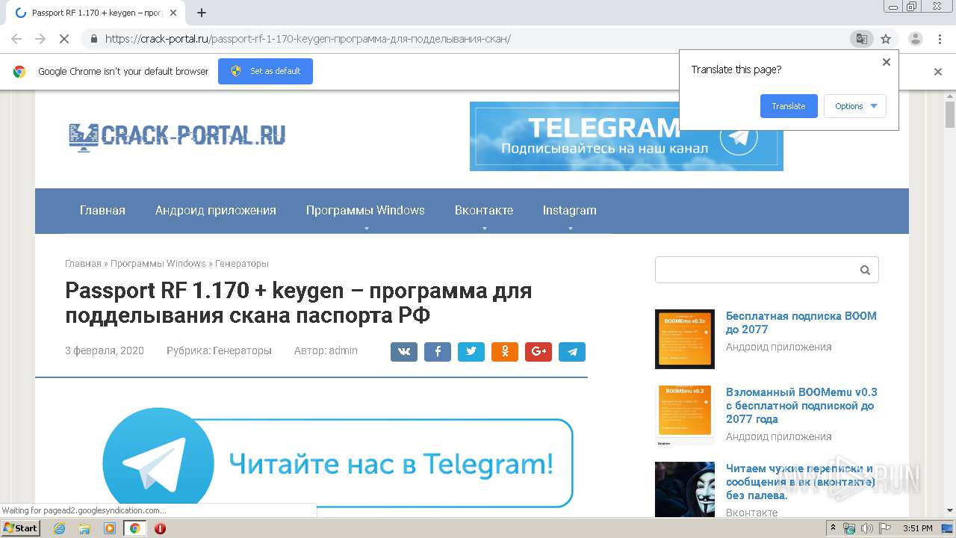This screenshot has width=956, height=538.
Task: Click the address bar URL
Action: pyautogui.click(x=308, y=39)
